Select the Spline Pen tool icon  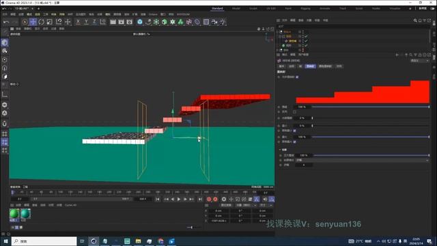[148, 22]
